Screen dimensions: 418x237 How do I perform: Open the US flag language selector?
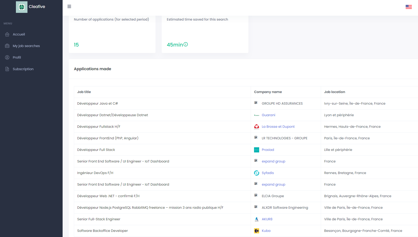tap(409, 7)
